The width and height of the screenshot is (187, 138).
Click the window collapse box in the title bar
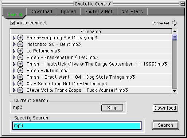click(183, 4)
